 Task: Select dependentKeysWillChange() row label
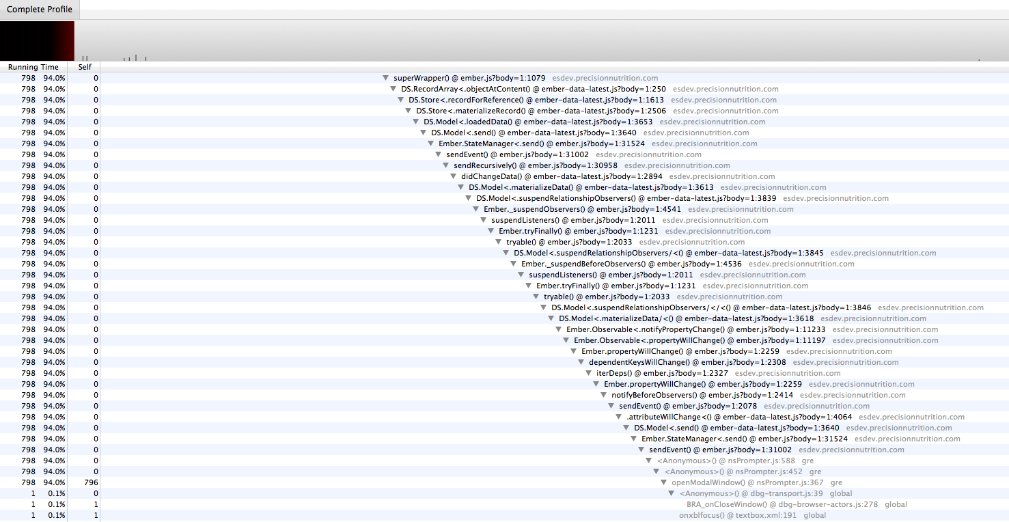(x=687, y=362)
